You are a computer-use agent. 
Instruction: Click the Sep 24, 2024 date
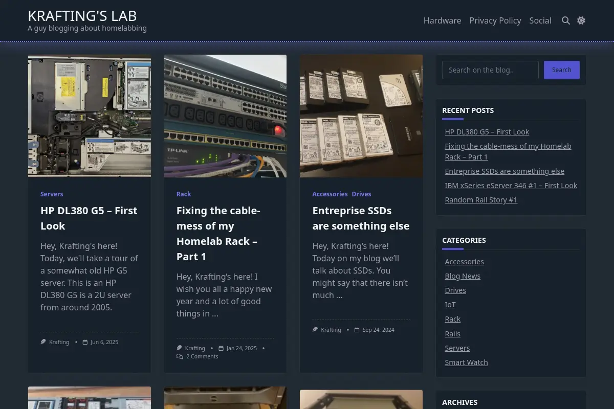tap(379, 330)
